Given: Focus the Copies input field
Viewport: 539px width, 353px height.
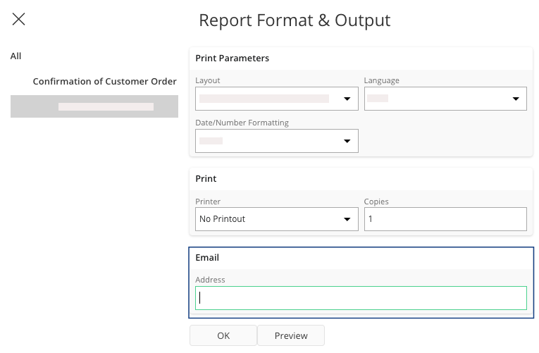Looking at the screenshot, I should point(445,219).
